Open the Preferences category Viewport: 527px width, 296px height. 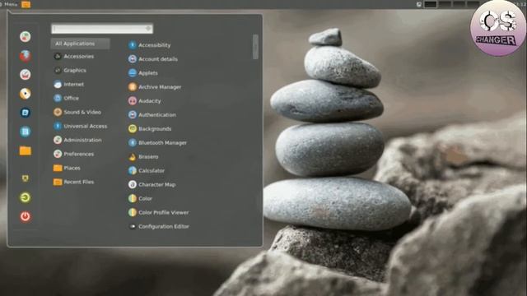80,154
